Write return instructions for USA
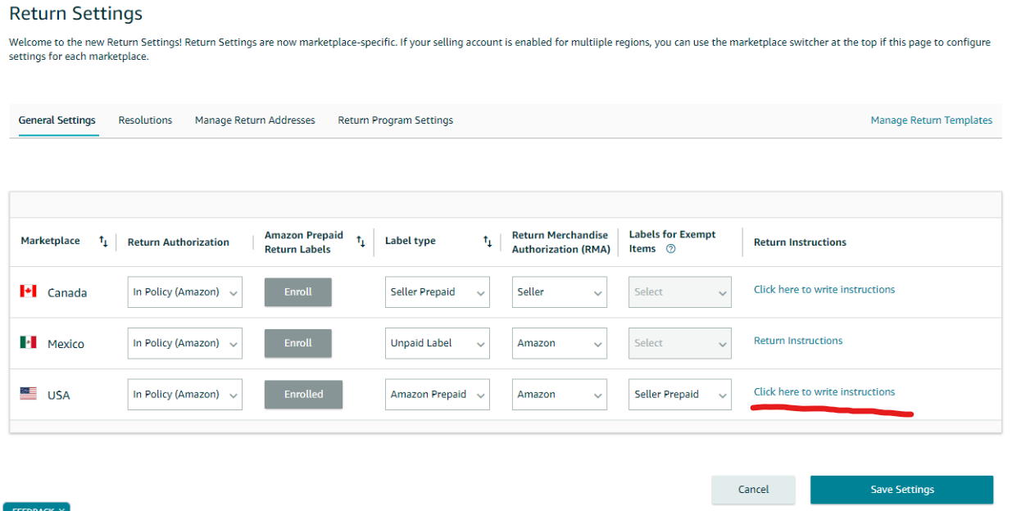This screenshot has width=1021, height=511. click(824, 391)
